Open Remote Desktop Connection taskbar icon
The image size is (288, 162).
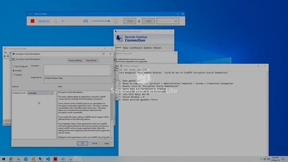pos(40,159)
